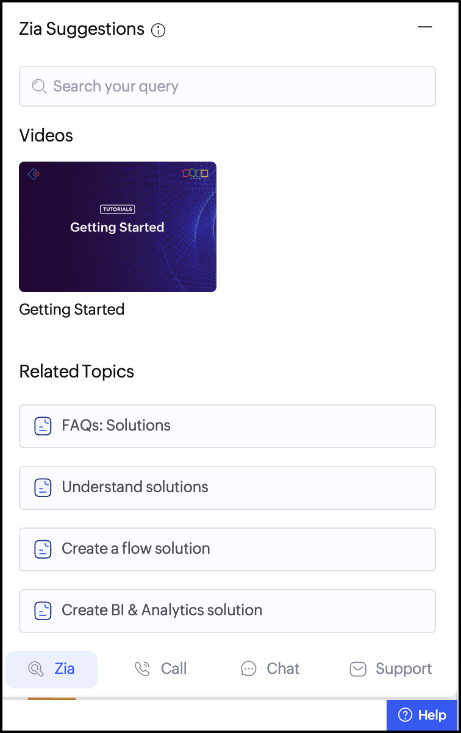
Task: Click the envelope Support icon
Action: [358, 669]
